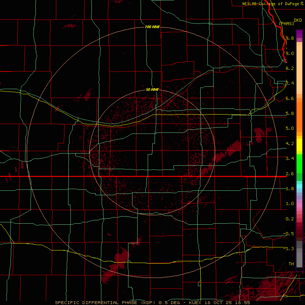305x305 pixels.
Task: Click the 8.2 value on the color scale
Action: coord(290,68)
